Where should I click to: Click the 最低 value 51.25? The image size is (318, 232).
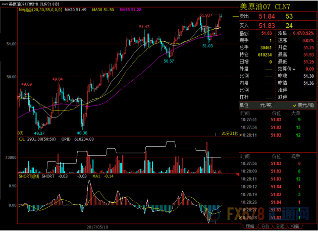pos(308,62)
